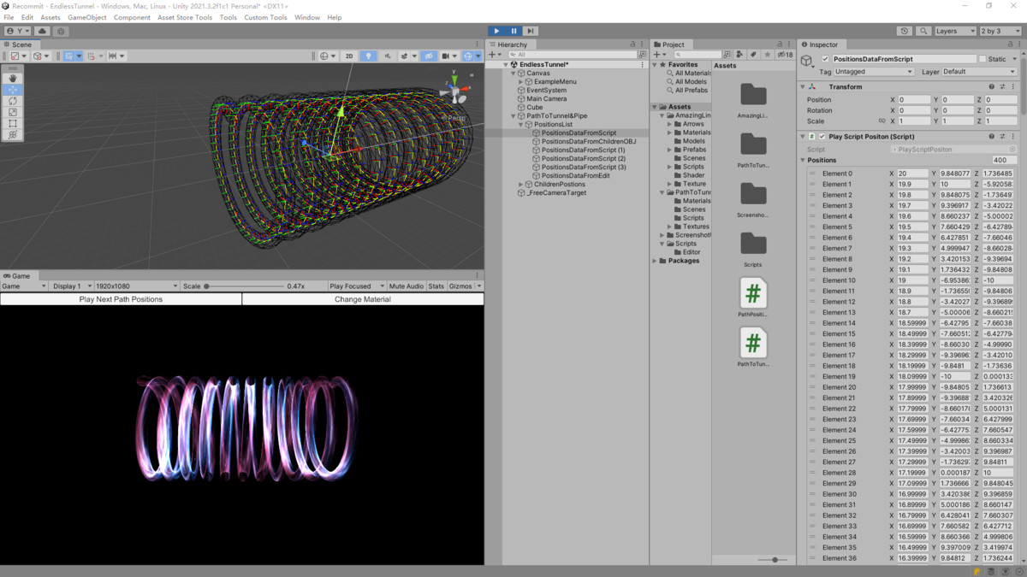Toggle 2D view mode in Scene

348,56
